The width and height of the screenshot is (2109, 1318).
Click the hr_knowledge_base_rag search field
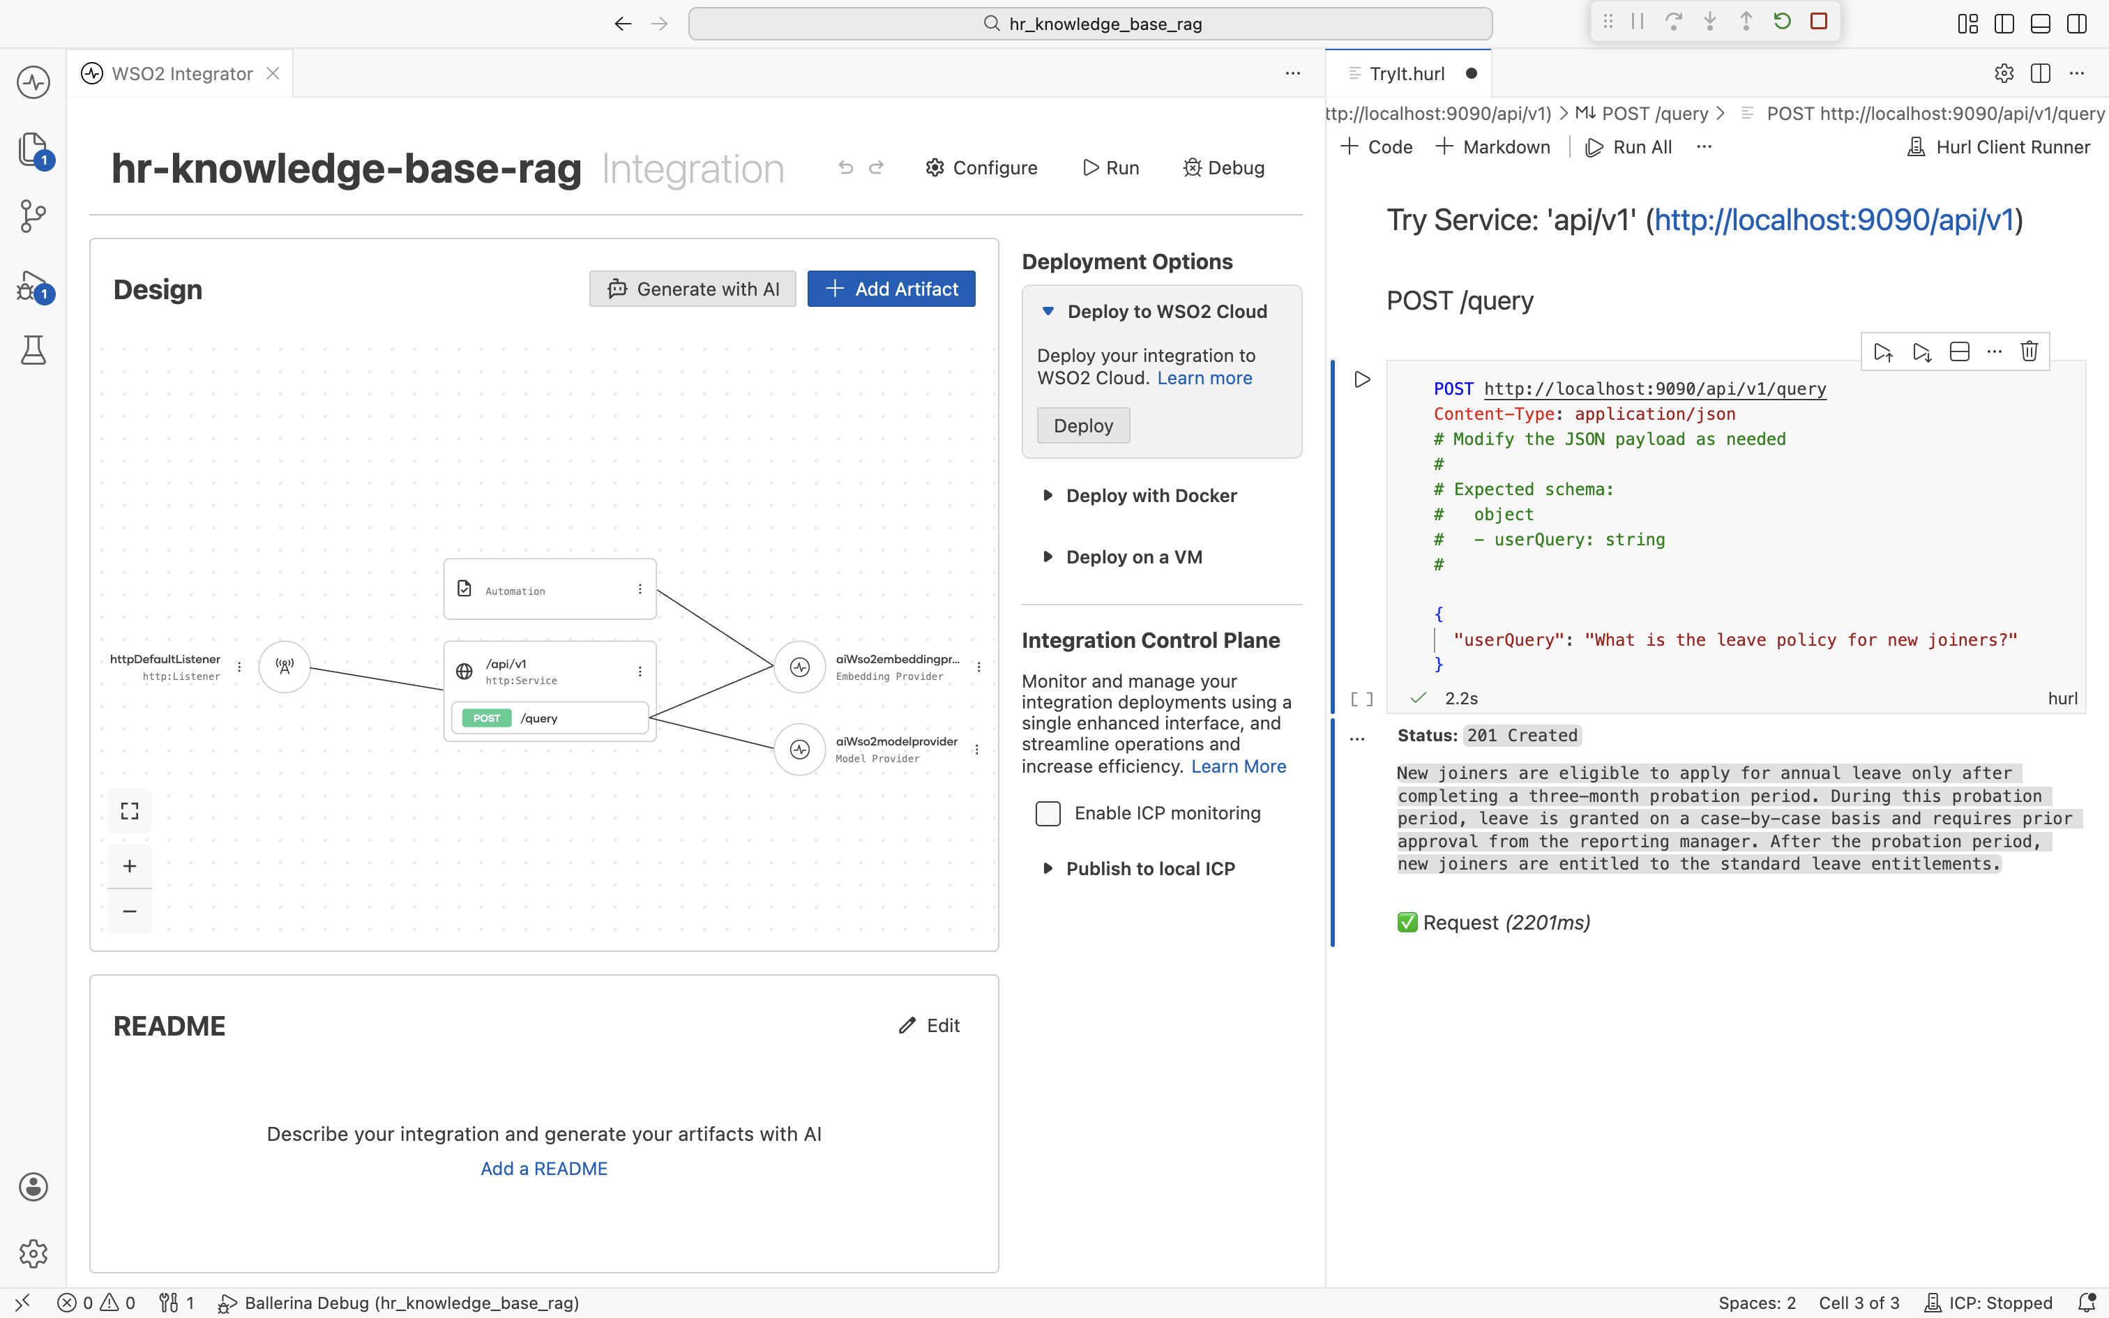pos(1090,24)
